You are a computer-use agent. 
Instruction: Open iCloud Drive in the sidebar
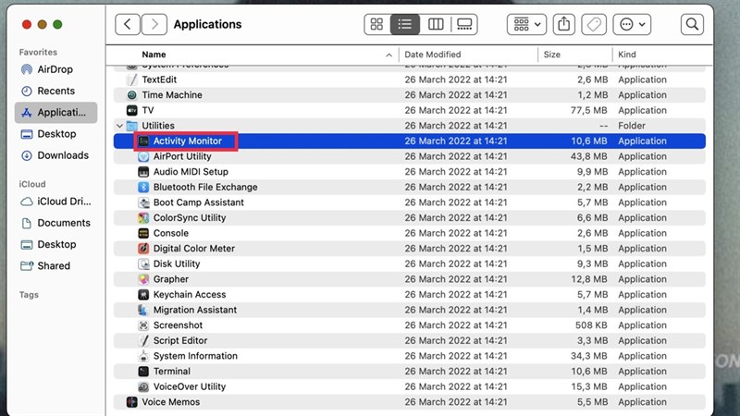(55, 202)
